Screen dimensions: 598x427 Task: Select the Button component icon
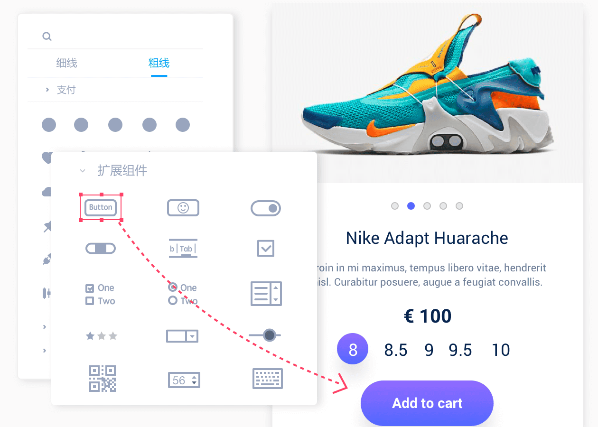(101, 207)
